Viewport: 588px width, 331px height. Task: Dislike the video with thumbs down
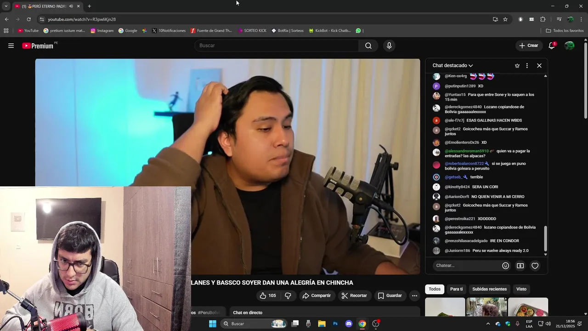tap(288, 296)
